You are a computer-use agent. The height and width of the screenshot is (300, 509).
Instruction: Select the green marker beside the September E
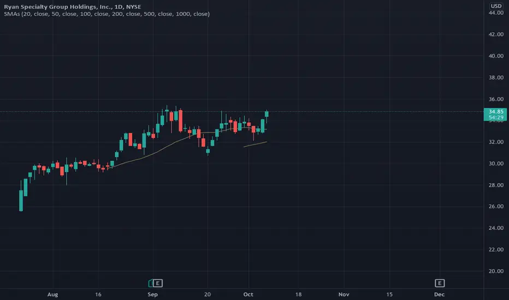coord(151,283)
